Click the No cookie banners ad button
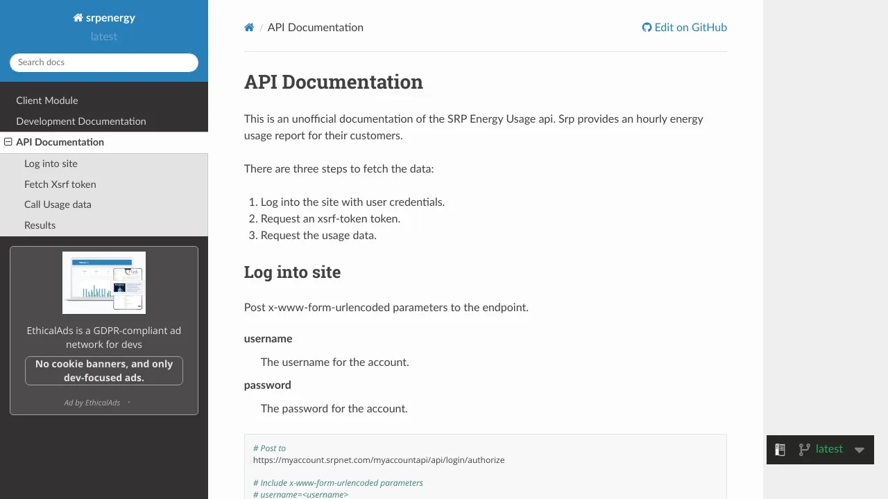The image size is (888, 499). (104, 371)
